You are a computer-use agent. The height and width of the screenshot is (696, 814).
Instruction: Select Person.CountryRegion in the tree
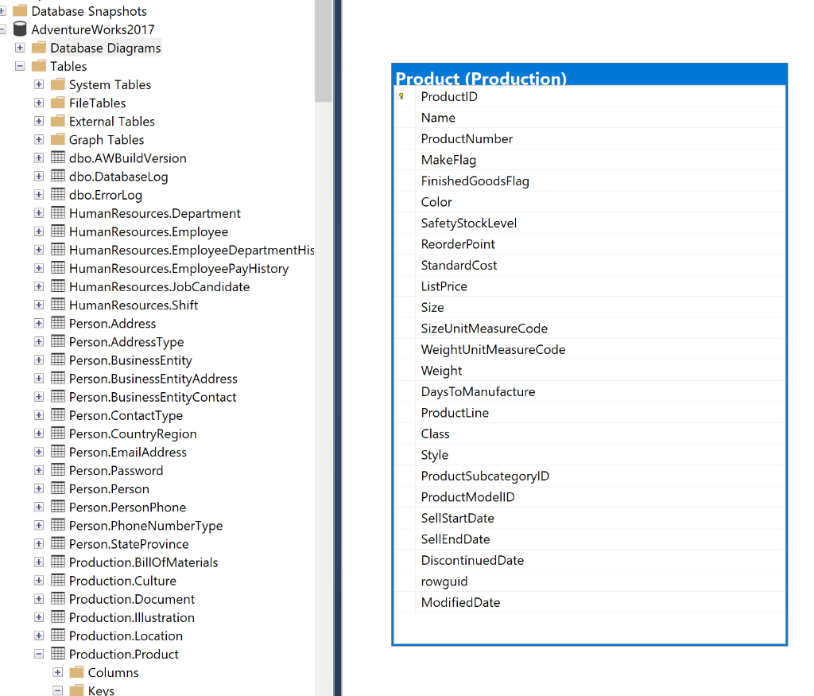[x=133, y=434]
